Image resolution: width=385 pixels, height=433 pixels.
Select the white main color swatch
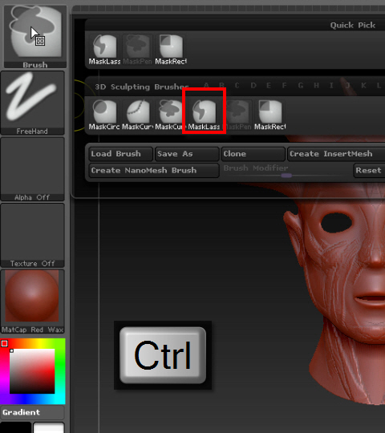coord(49,427)
